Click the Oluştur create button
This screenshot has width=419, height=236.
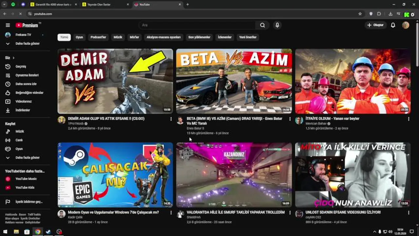(x=376, y=25)
